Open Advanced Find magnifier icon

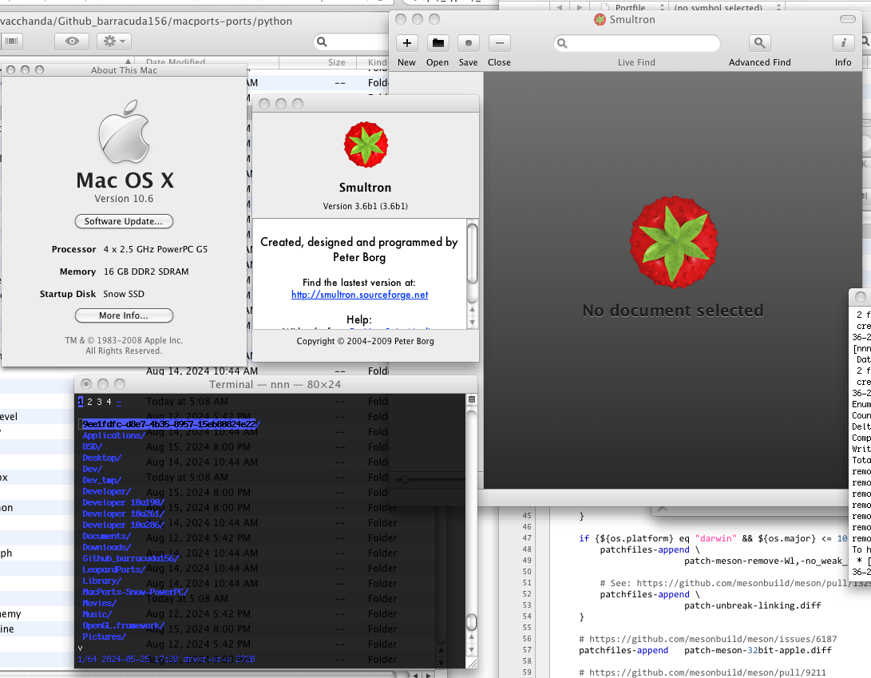759,43
